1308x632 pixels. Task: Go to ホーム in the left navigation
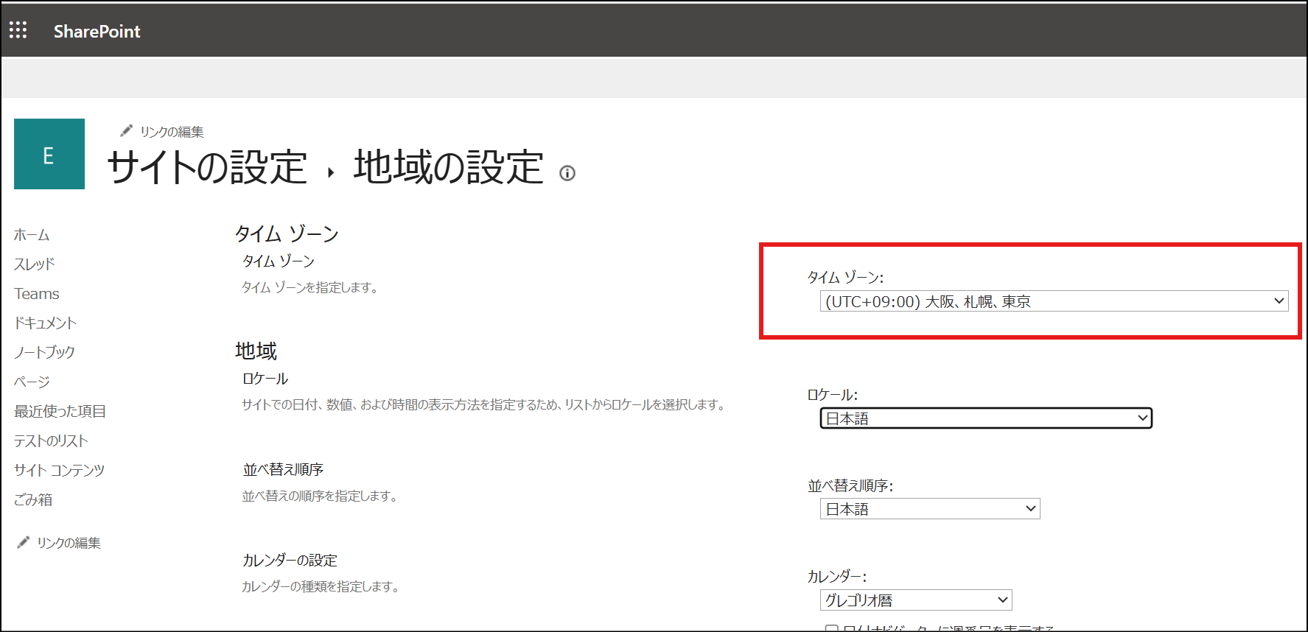click(x=32, y=235)
